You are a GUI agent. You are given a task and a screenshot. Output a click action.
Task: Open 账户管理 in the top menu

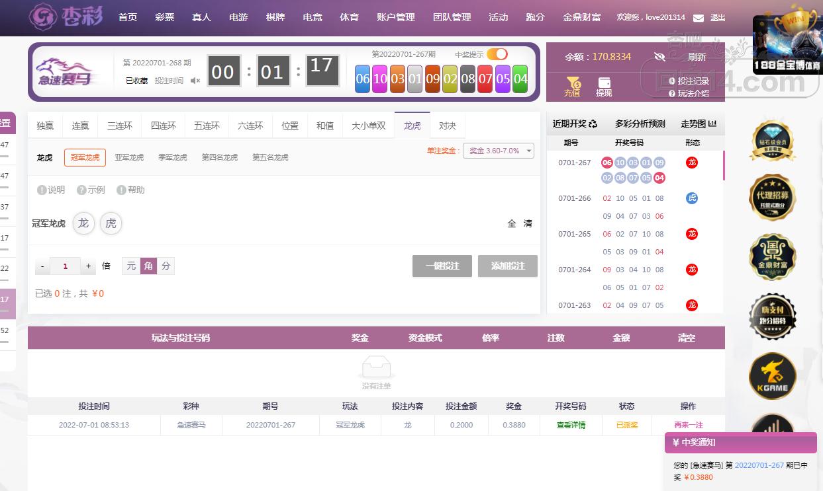click(x=395, y=17)
